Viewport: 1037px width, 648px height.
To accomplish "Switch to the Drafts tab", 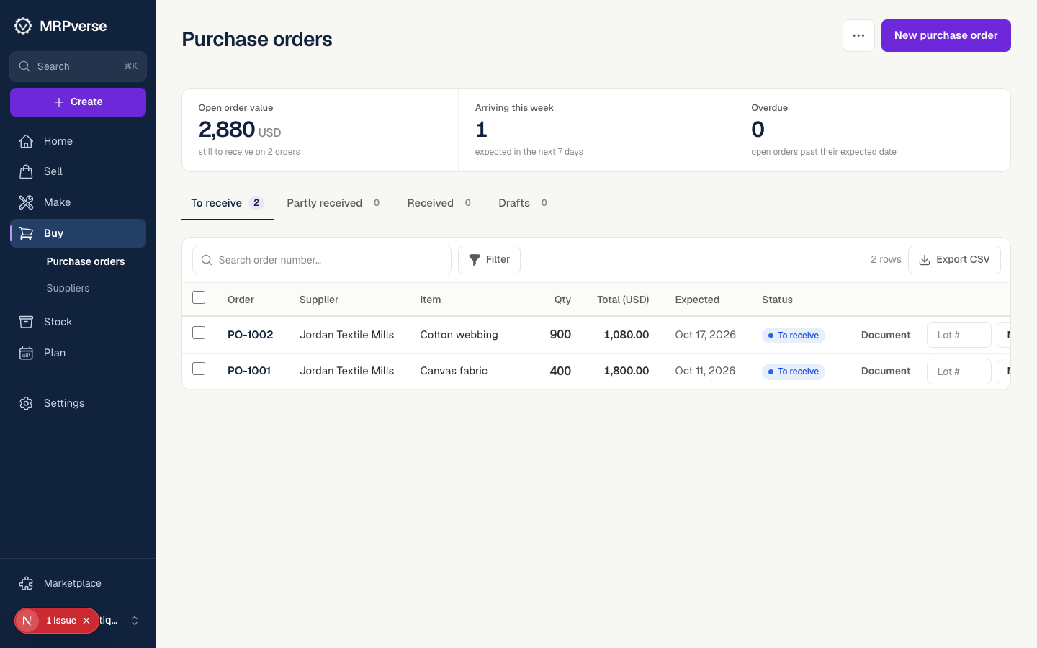I will tap(523, 203).
